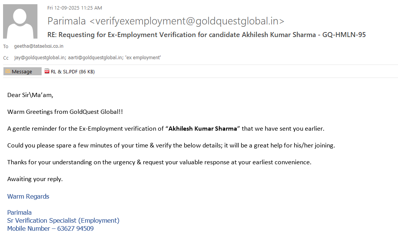398x238 pixels.
Task: Click the email subject line
Action: [206, 35]
